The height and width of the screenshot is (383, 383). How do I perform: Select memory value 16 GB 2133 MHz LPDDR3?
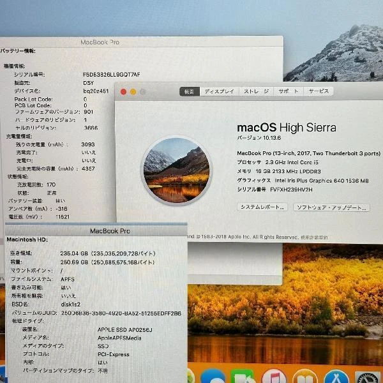pos(289,172)
